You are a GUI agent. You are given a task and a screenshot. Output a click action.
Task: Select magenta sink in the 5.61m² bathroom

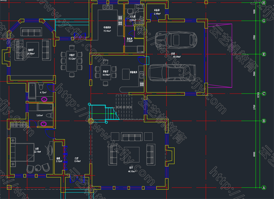pos(44,124)
